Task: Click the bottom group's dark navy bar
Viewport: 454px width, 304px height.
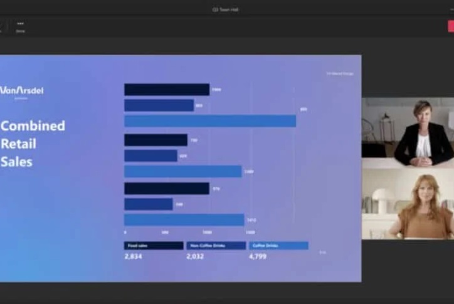Action: coord(166,189)
